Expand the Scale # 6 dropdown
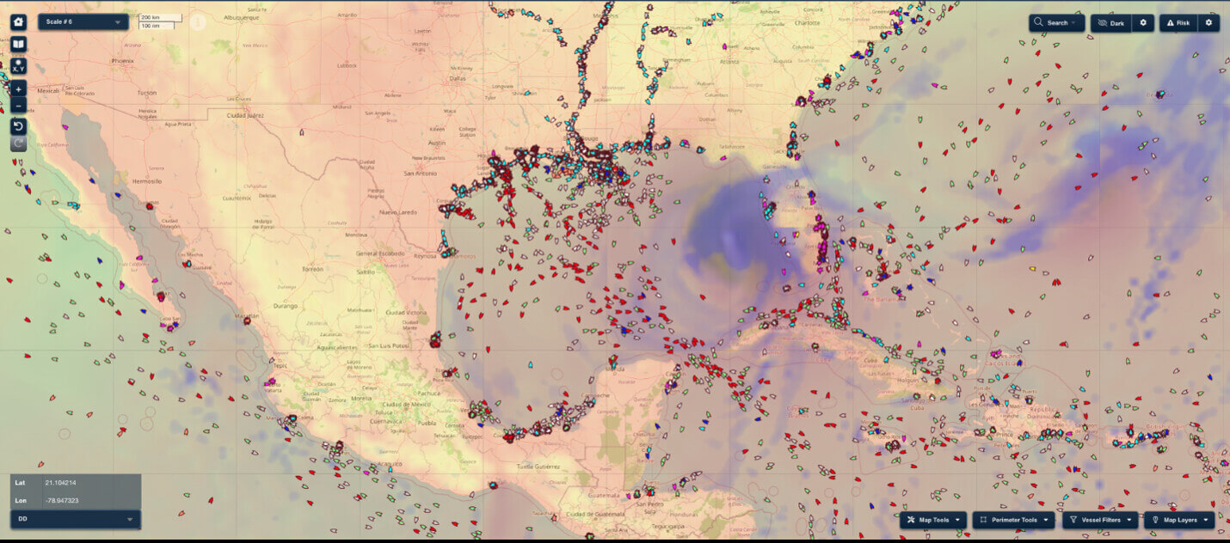The height and width of the screenshot is (543, 1230). point(83,22)
